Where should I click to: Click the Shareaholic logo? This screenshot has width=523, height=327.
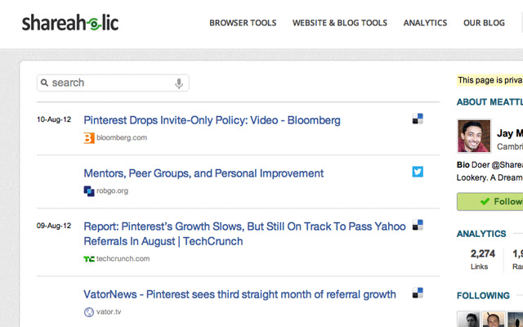click(x=70, y=23)
